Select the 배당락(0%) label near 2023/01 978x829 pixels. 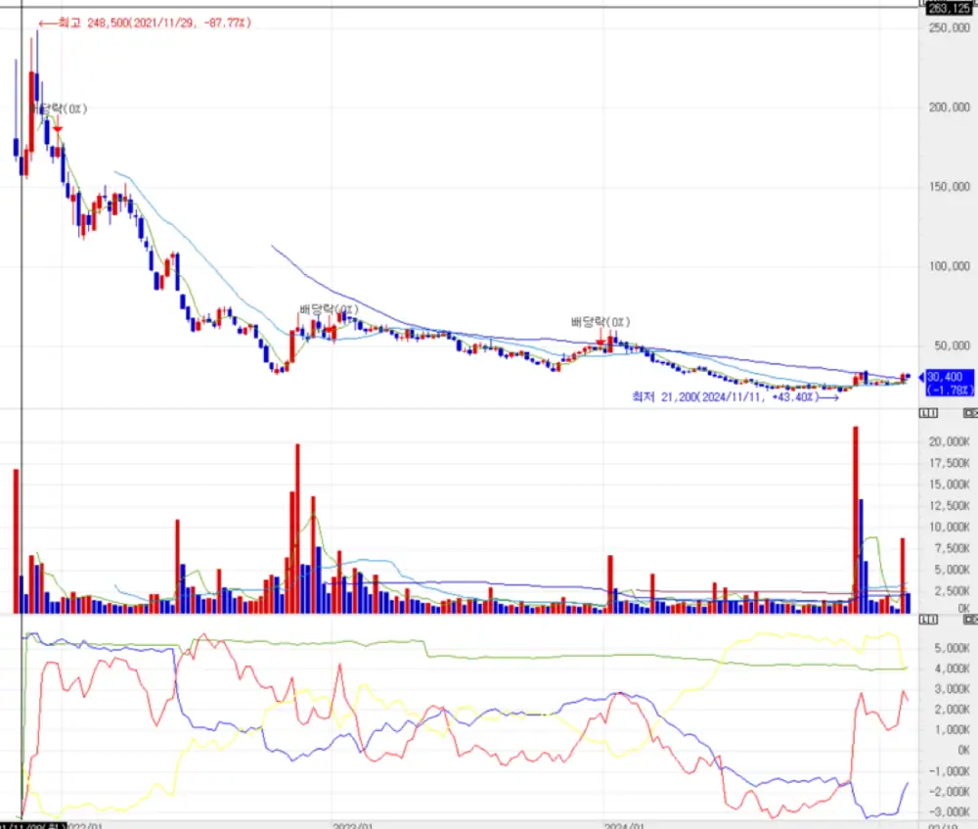point(329,309)
